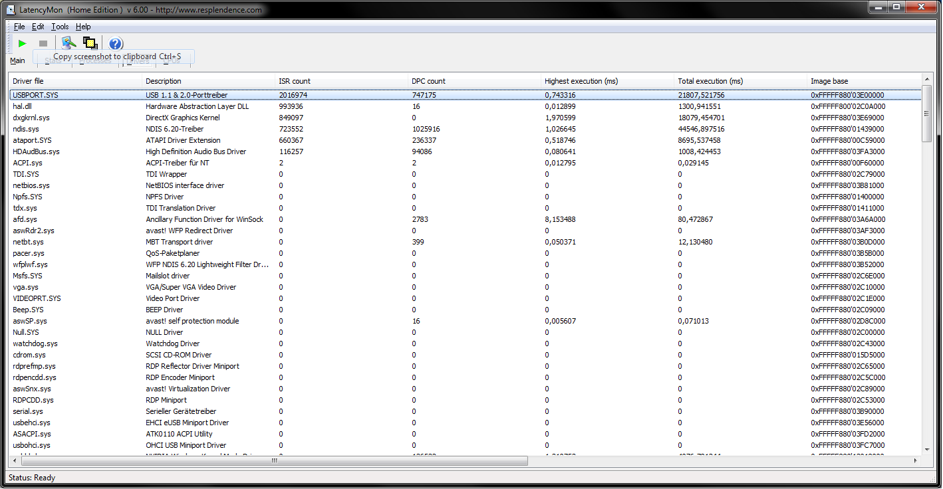Select the netbios.sys driver row
This screenshot has height=489, width=943.
(466, 185)
